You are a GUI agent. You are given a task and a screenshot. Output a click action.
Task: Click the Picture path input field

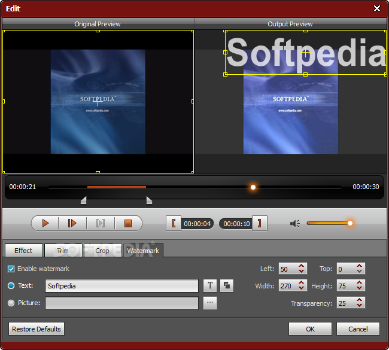click(x=122, y=303)
